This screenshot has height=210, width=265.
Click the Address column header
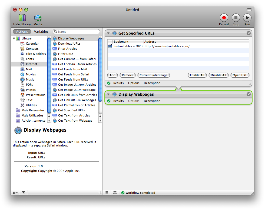point(196,42)
